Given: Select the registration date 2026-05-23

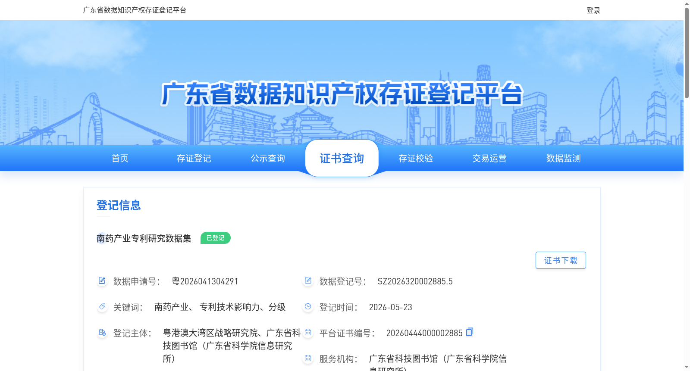Looking at the screenshot, I should click(x=391, y=307).
